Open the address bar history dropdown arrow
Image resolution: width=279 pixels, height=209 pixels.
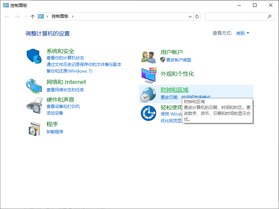pos(189,16)
